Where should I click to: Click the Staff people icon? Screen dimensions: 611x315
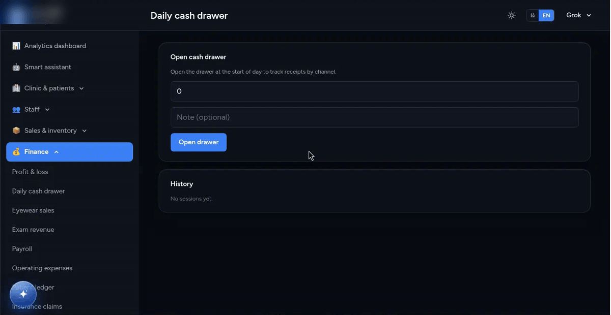16,109
